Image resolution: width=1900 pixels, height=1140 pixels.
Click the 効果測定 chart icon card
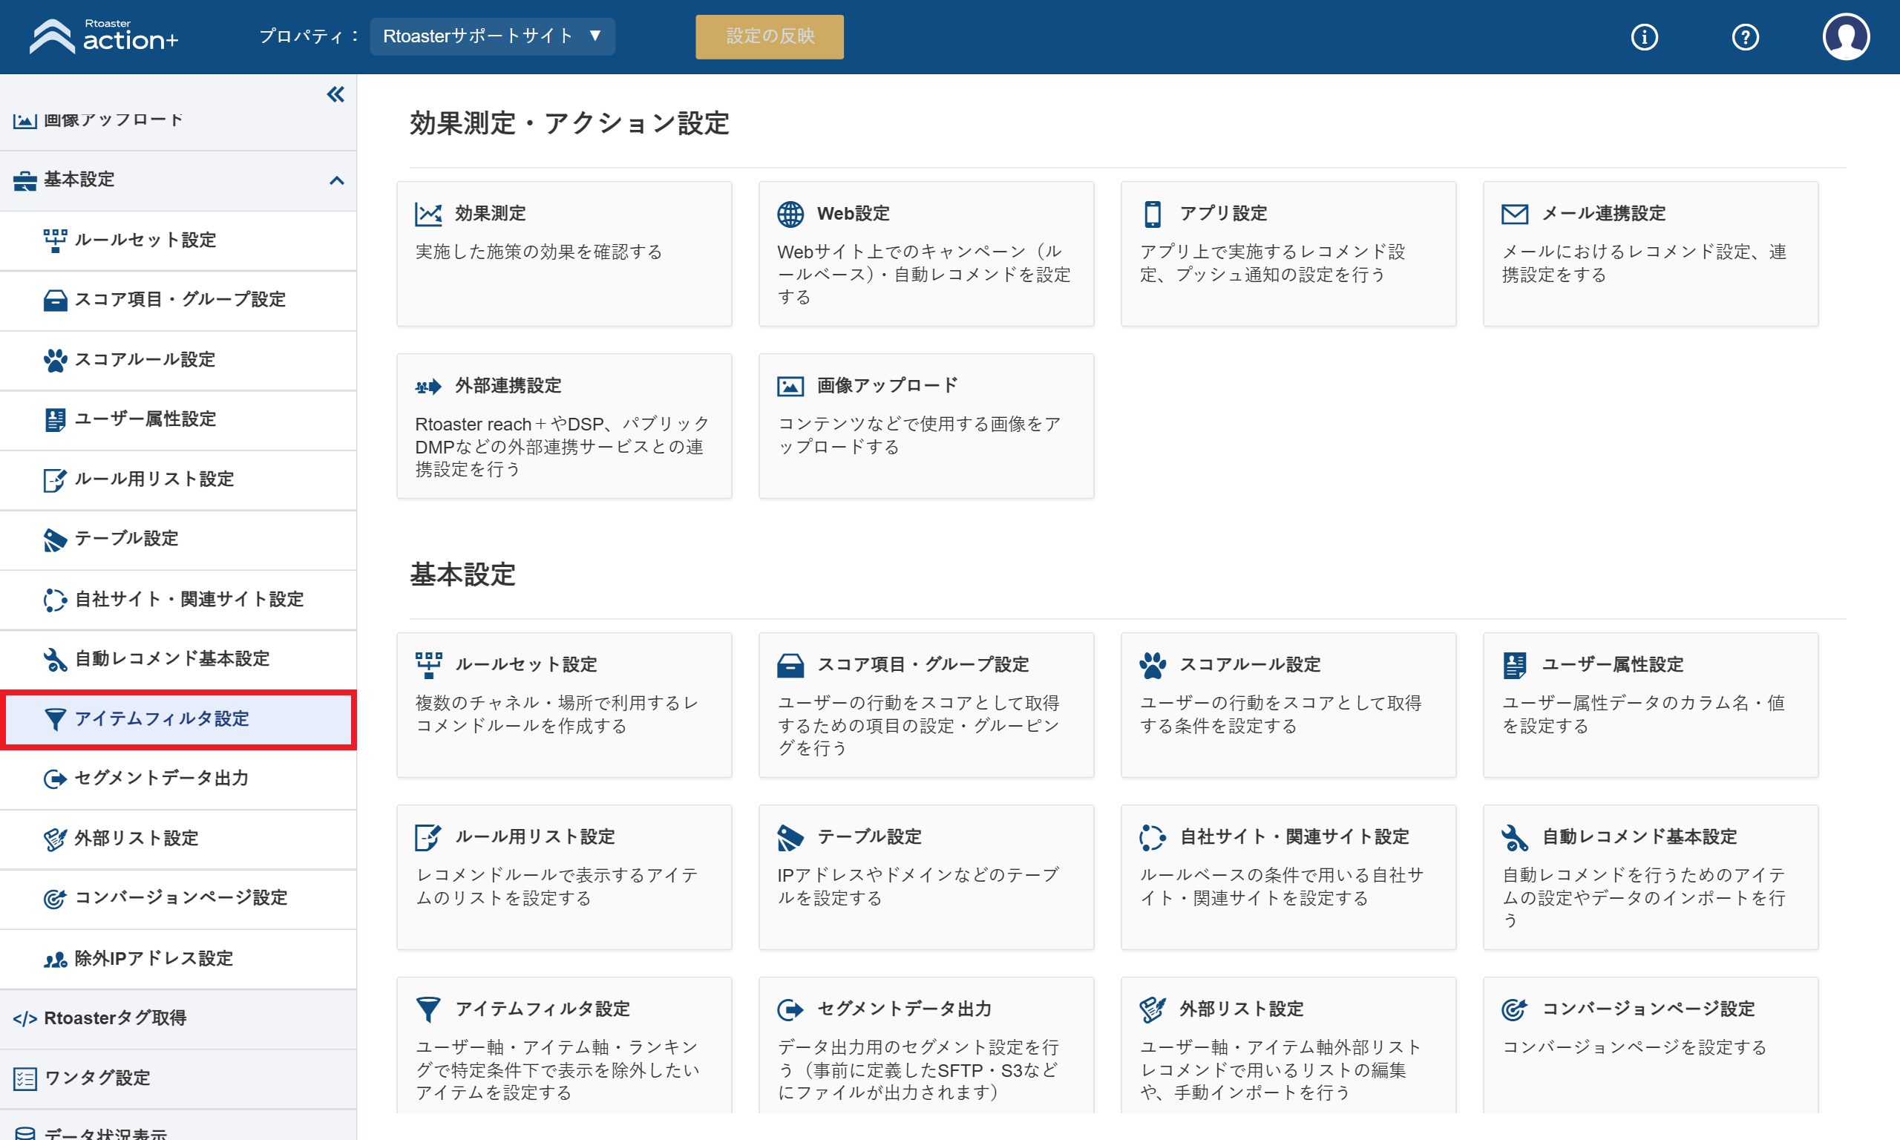tap(428, 214)
